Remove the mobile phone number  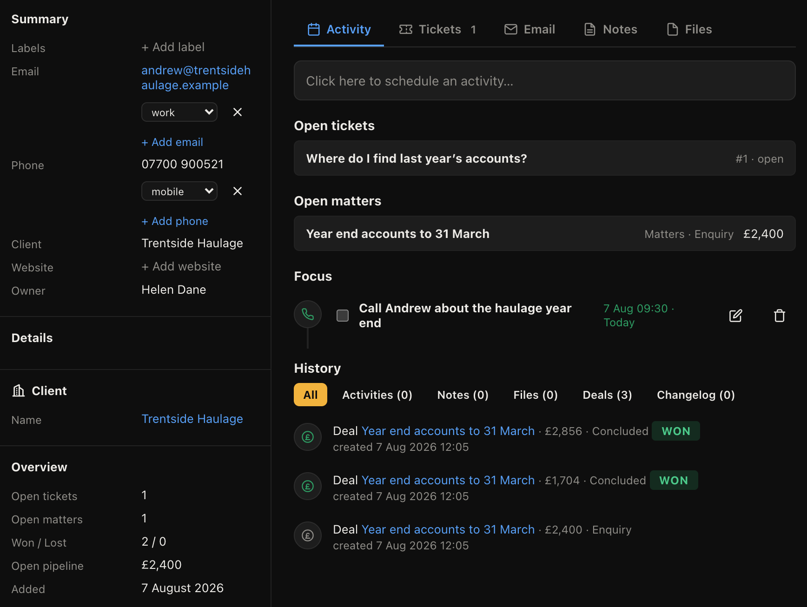(x=238, y=191)
